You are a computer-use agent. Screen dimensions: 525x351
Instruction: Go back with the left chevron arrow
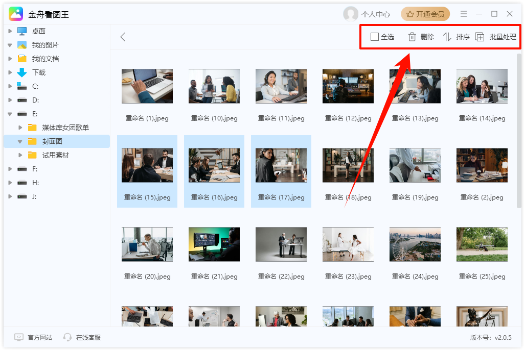tap(123, 37)
